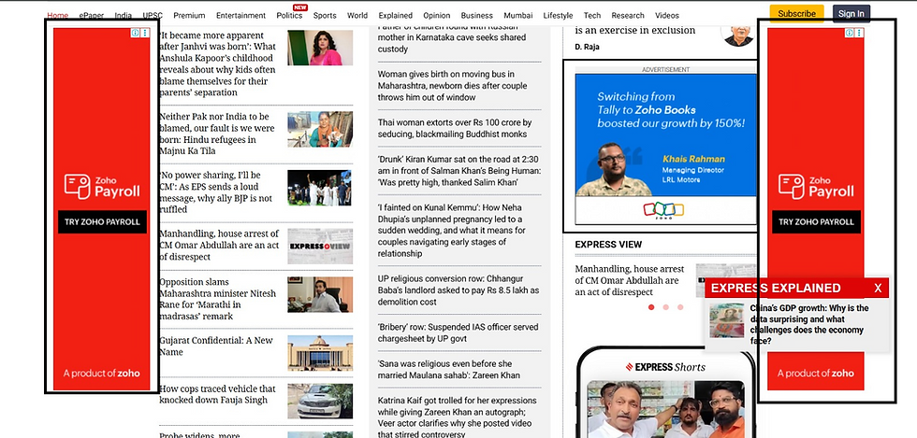917x438 pixels.
Task: Open Zareen Khan 'Sana was religious' story
Action: pyautogui.click(x=448, y=370)
